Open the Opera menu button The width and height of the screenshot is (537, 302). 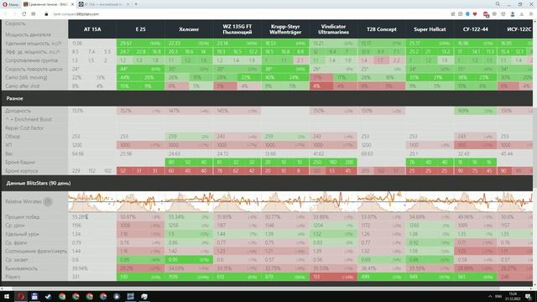click(x=11, y=4)
